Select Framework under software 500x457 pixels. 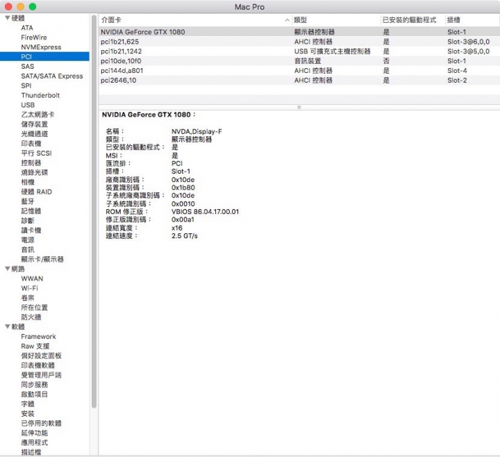pos(38,336)
